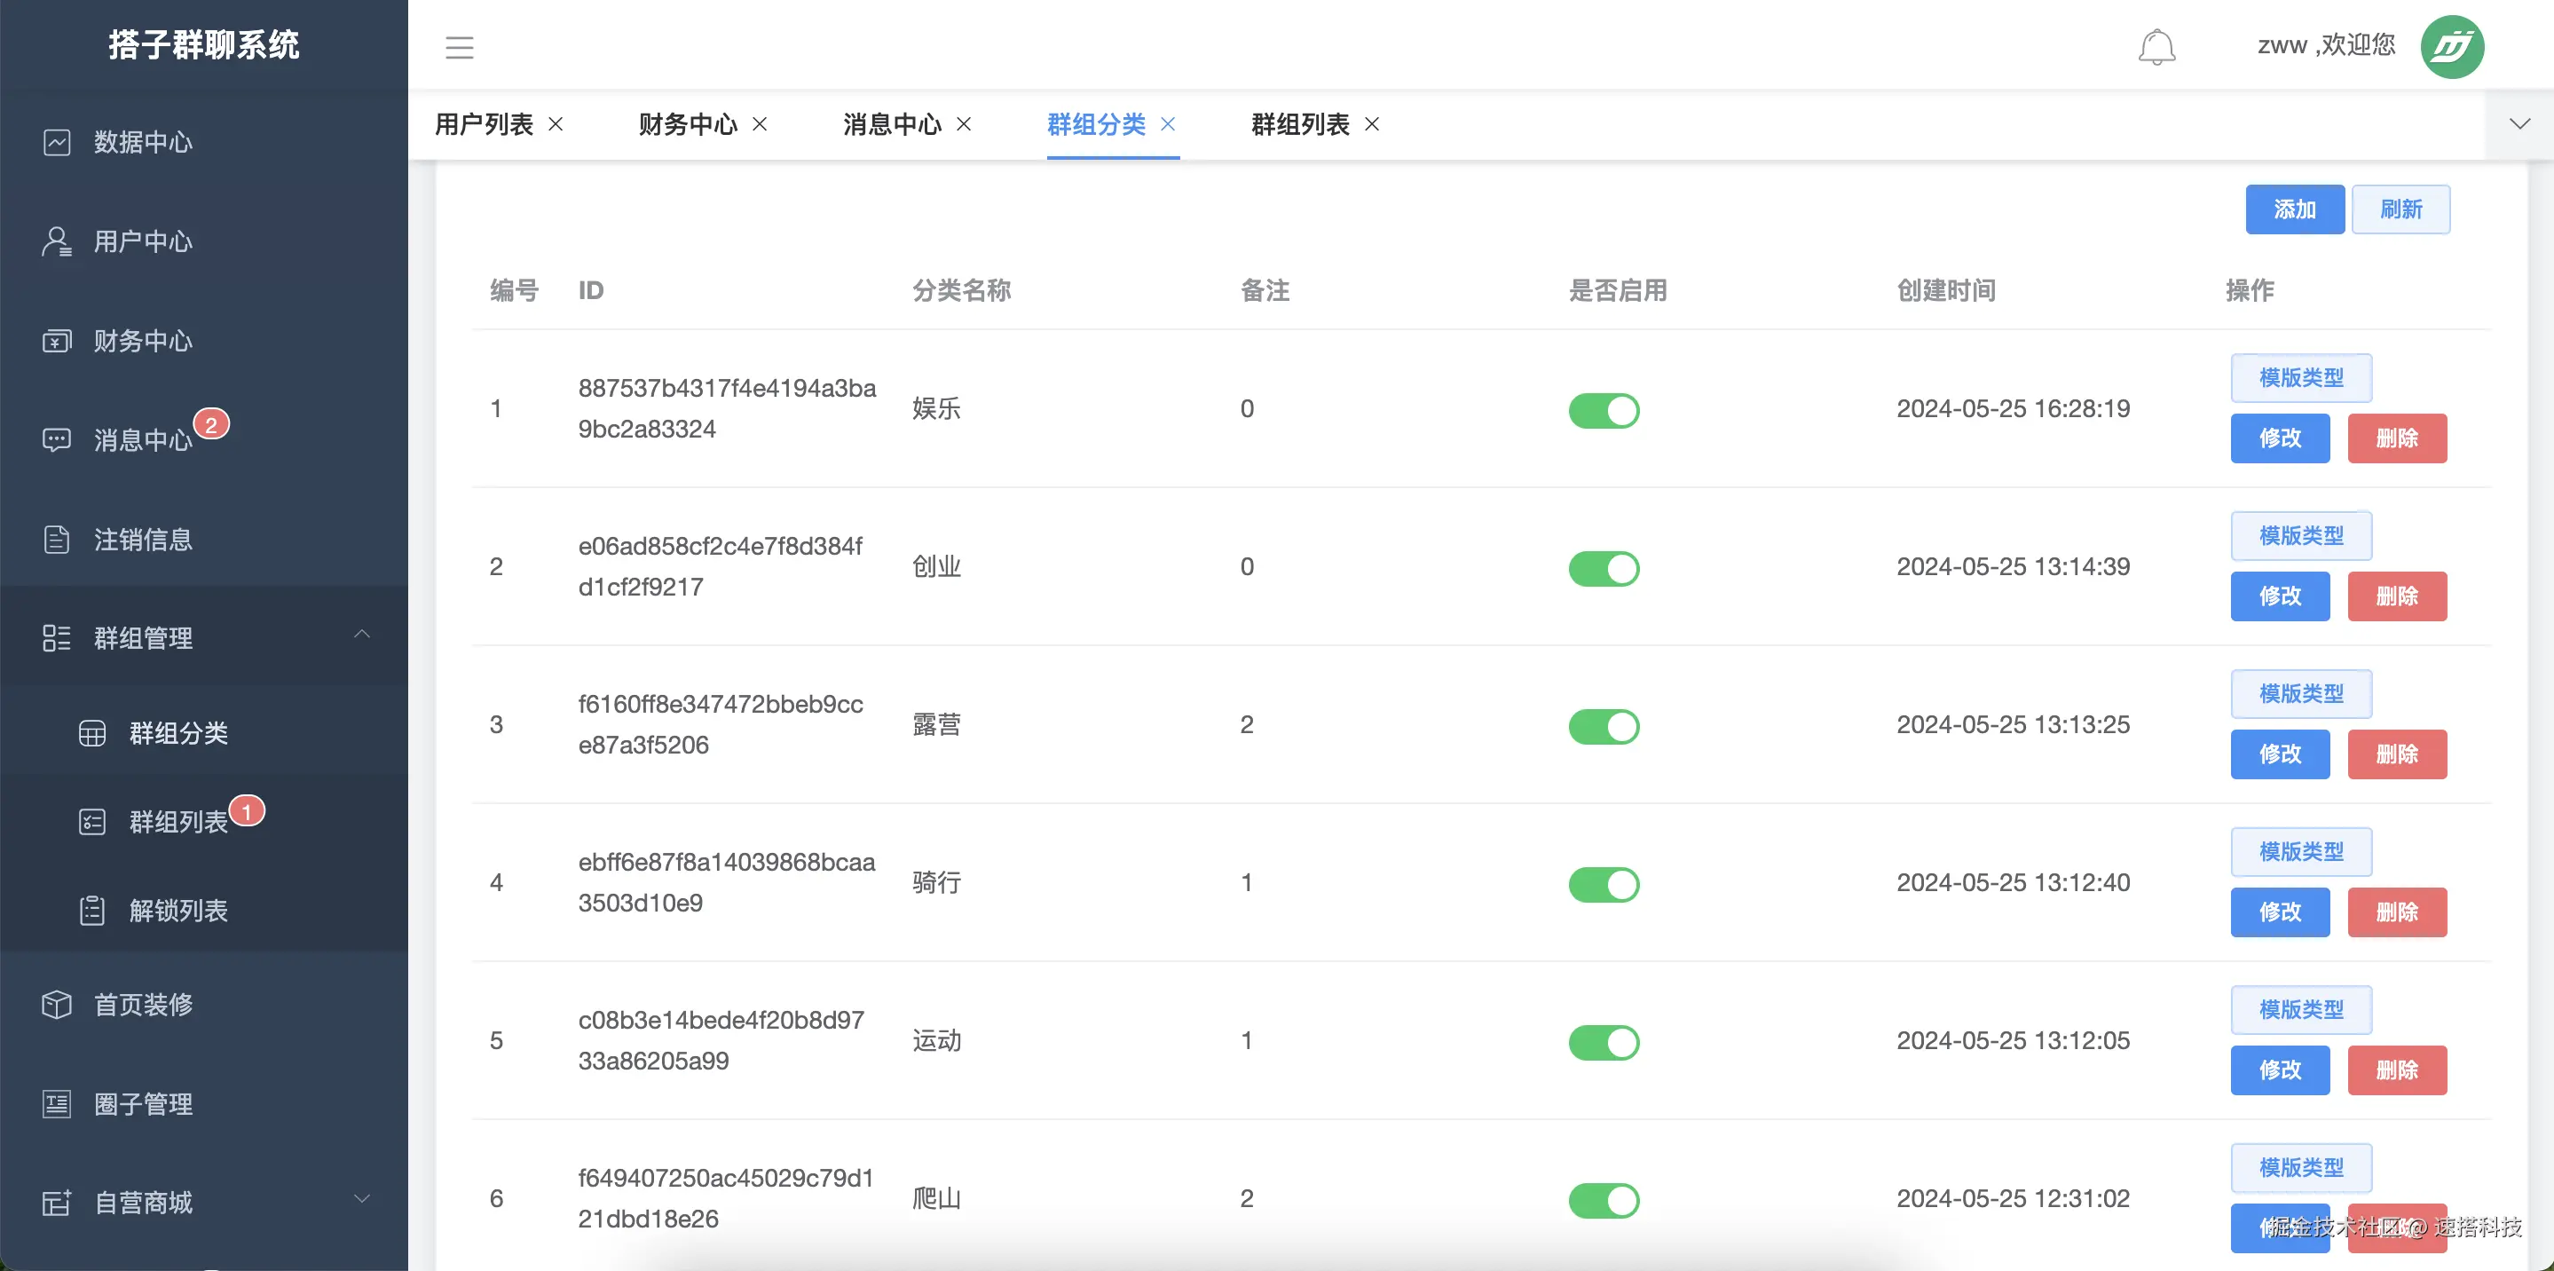This screenshot has height=1271, width=2554.
Task: Click the 添加 button
Action: pyautogui.click(x=2294, y=209)
